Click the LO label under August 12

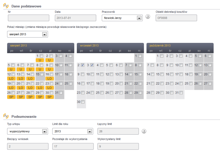11,78
